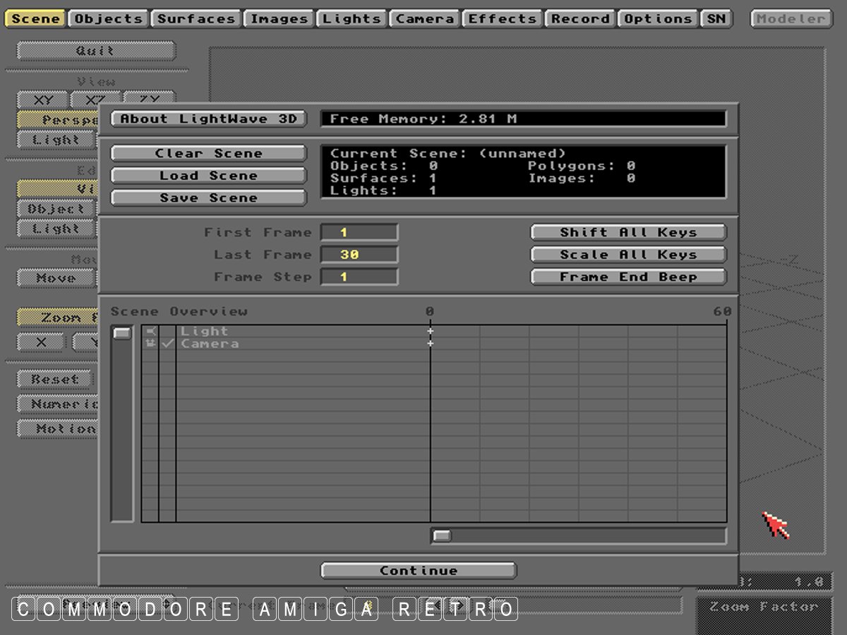The width and height of the screenshot is (847, 635).
Task: Toggle the selection cell for the Light row
Action: click(167, 331)
